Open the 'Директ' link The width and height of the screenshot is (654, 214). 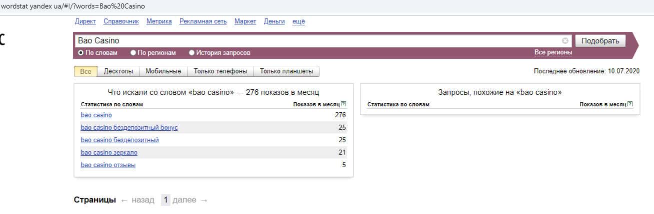[x=85, y=21]
